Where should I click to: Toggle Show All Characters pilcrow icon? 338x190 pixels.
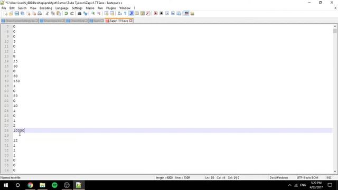[x=126, y=14]
